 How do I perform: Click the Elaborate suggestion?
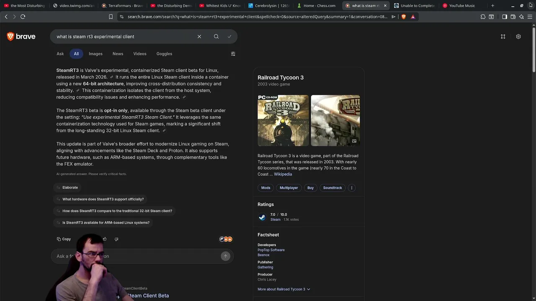tap(67, 187)
